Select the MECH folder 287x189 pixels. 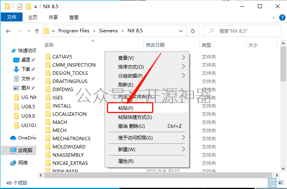(x=59, y=130)
